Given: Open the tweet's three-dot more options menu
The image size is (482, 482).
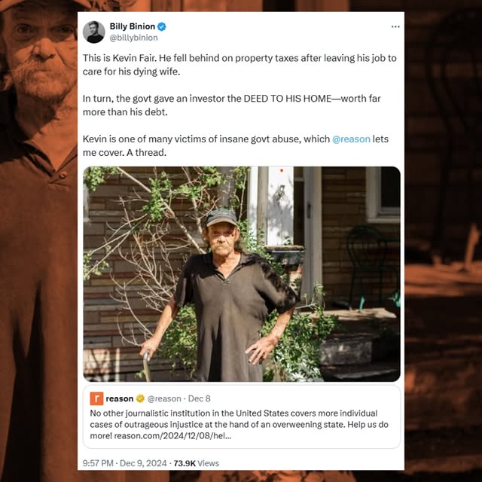Looking at the screenshot, I should pyautogui.click(x=395, y=26).
